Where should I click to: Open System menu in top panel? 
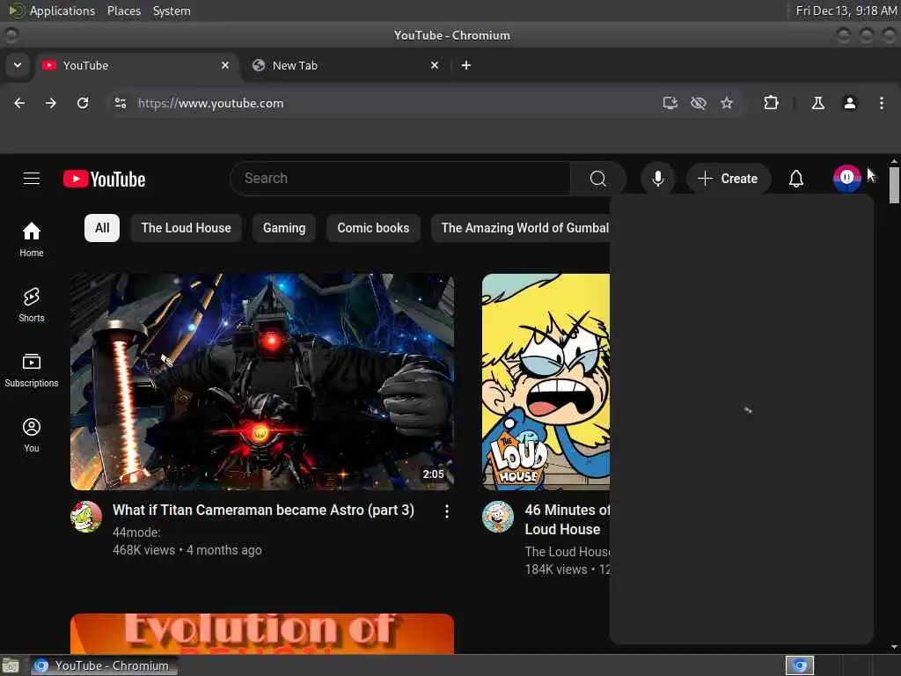(x=172, y=11)
